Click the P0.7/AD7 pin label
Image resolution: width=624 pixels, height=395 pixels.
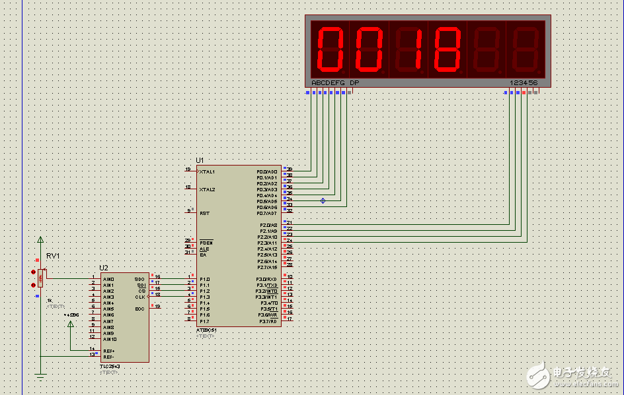tap(267, 214)
